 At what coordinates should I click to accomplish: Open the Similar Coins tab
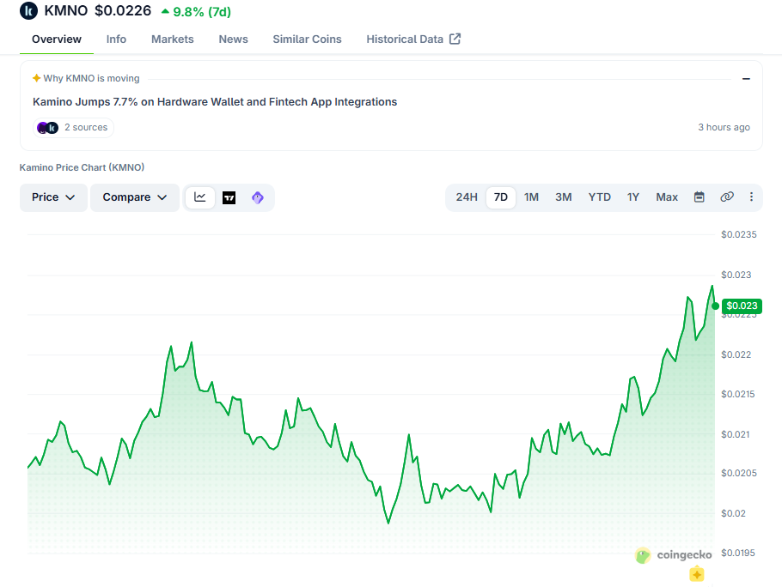pos(308,39)
